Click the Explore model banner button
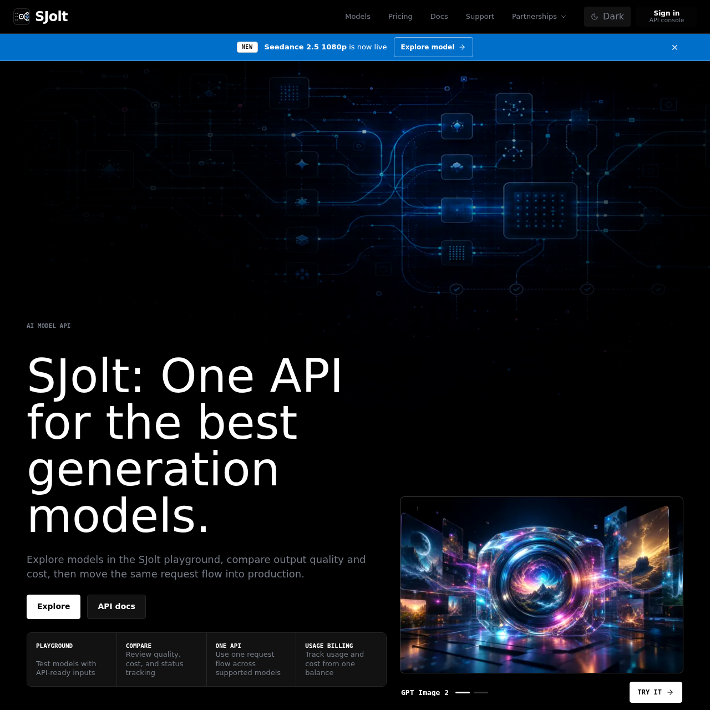Viewport: 710px width, 710px height. tap(433, 47)
